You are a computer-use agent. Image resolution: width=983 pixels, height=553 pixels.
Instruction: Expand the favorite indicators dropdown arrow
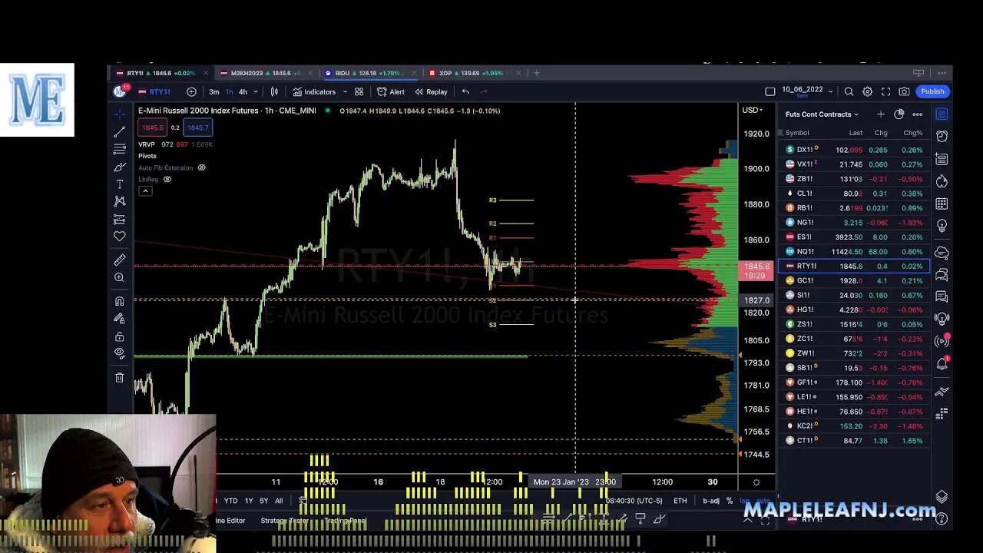(345, 91)
